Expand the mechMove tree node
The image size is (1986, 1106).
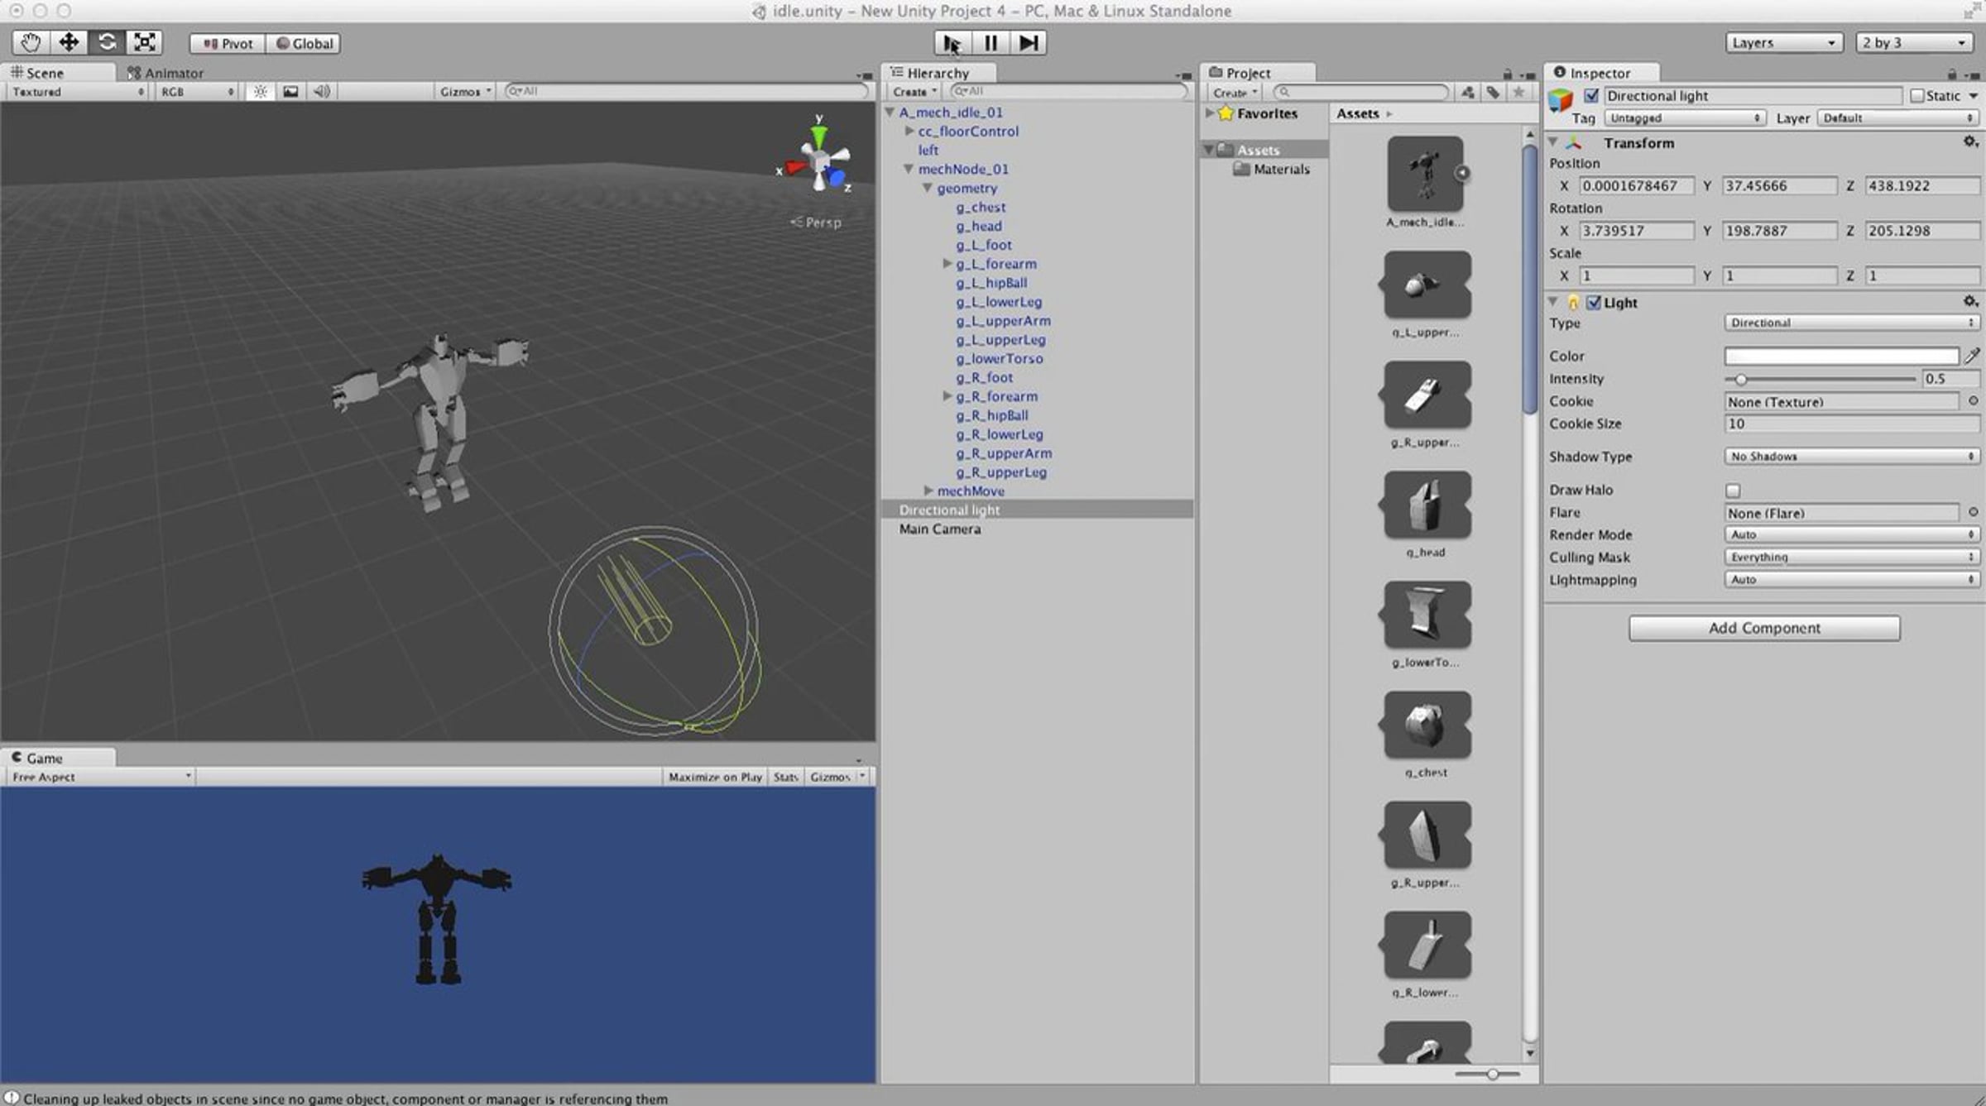click(928, 491)
